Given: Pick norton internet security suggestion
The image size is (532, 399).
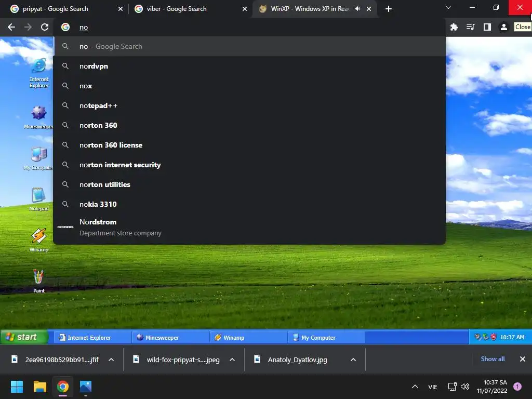Looking at the screenshot, I should [x=249, y=165].
